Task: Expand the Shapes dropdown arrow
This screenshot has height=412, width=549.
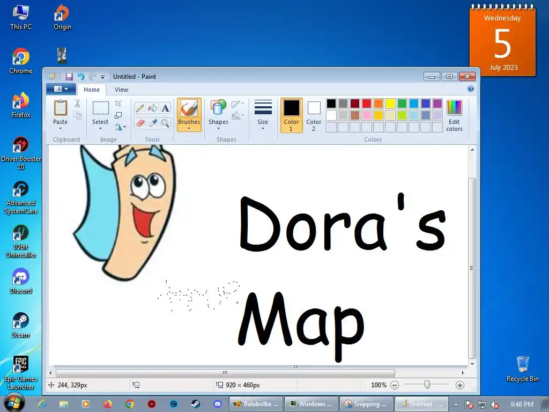Action: pos(218,129)
